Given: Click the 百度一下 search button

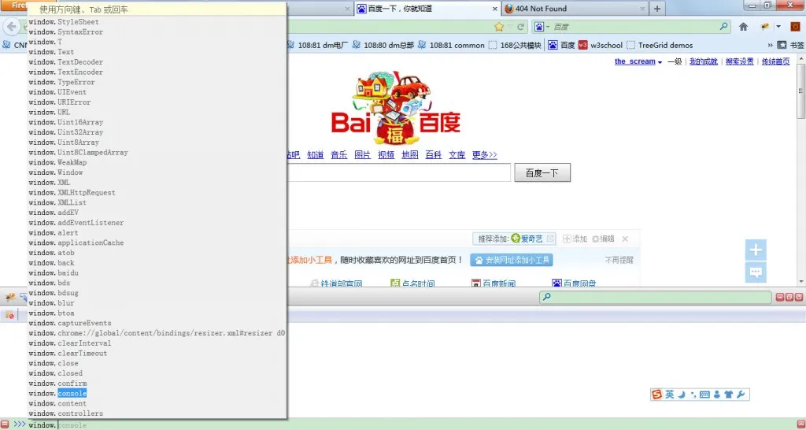Looking at the screenshot, I should click(x=542, y=172).
